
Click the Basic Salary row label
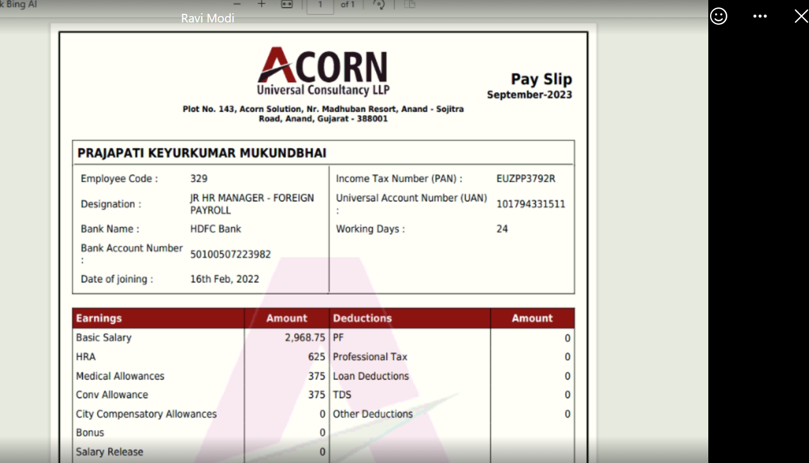104,338
